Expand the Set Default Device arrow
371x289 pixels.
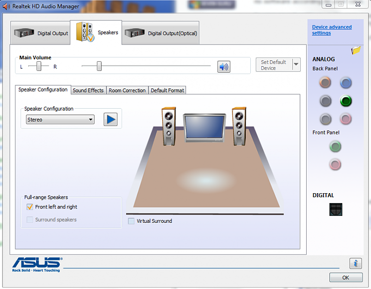(296, 64)
